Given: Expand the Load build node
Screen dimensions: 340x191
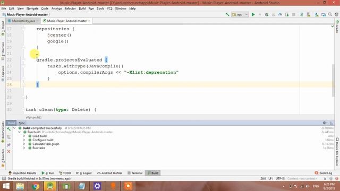Looking at the screenshot, I should pos(24,136).
